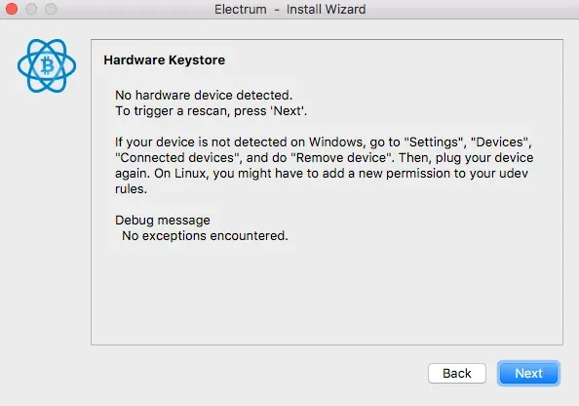Click the Next button to rescan devices

click(x=528, y=373)
